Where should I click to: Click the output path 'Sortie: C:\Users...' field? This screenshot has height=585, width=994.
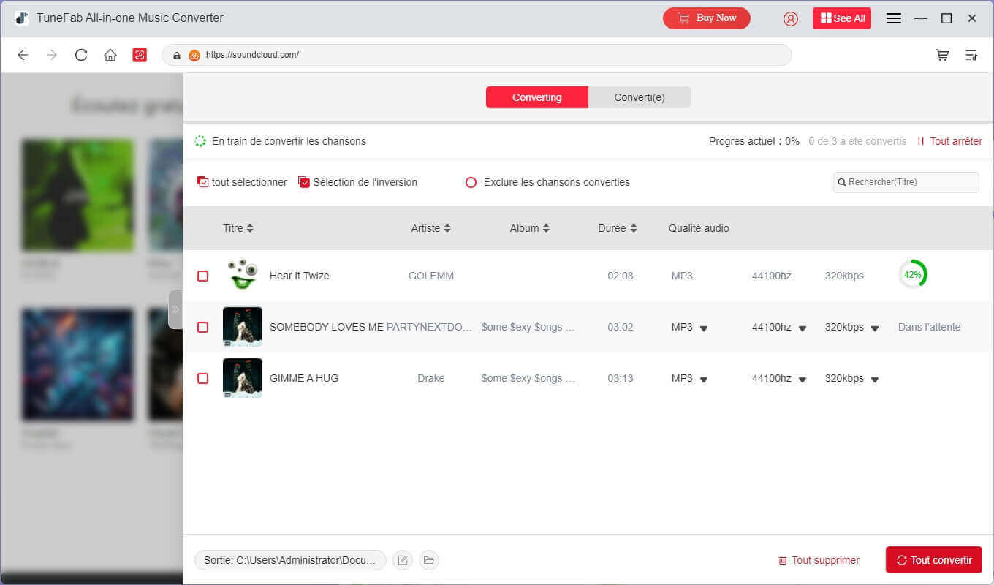pos(290,560)
